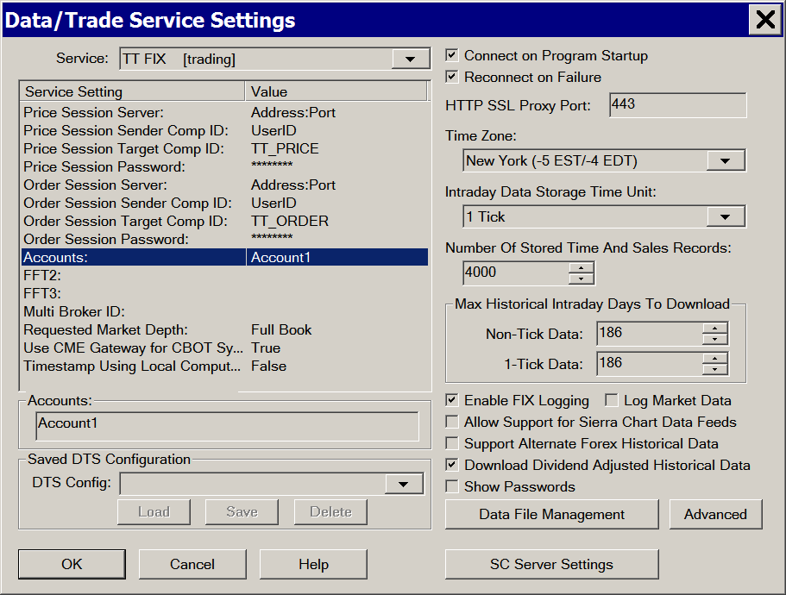Image resolution: width=786 pixels, height=595 pixels.
Task: Click the Cancel button
Action: pos(192,565)
